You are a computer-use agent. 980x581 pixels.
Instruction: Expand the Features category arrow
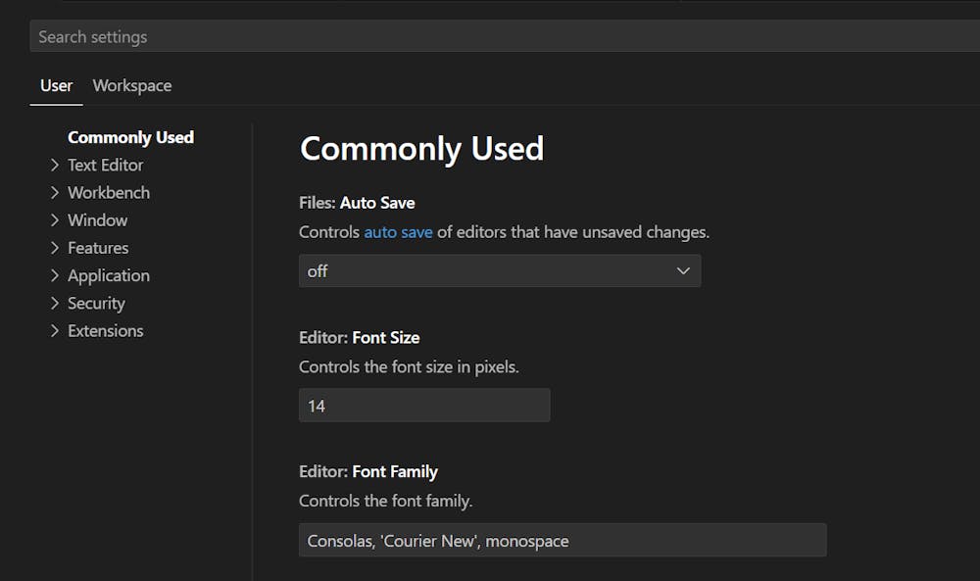click(x=55, y=248)
